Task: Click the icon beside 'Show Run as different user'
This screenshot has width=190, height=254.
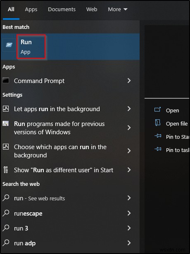Action: 6,170
